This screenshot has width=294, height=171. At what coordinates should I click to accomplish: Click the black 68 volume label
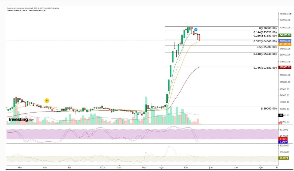click(x=281, y=115)
